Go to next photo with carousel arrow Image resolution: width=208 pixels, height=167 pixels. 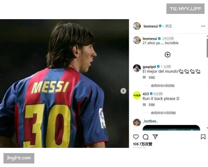tap(123, 91)
